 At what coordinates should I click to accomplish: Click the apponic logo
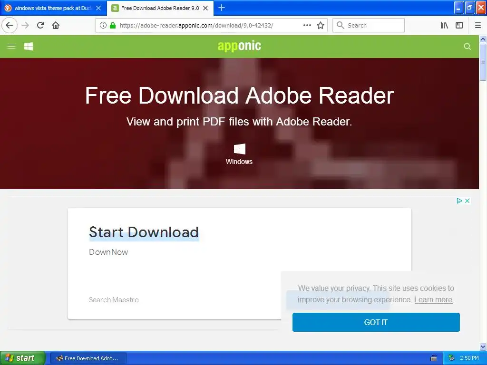point(239,46)
